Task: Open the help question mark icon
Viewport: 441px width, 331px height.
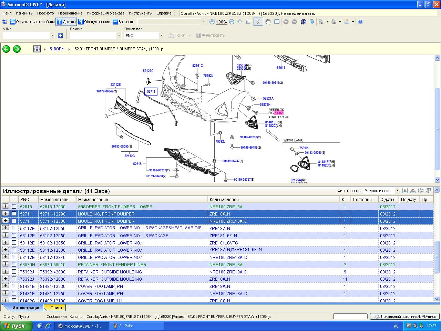Action: [x=360, y=22]
